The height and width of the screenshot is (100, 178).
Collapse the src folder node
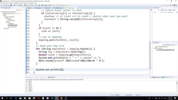[x=3, y=15]
